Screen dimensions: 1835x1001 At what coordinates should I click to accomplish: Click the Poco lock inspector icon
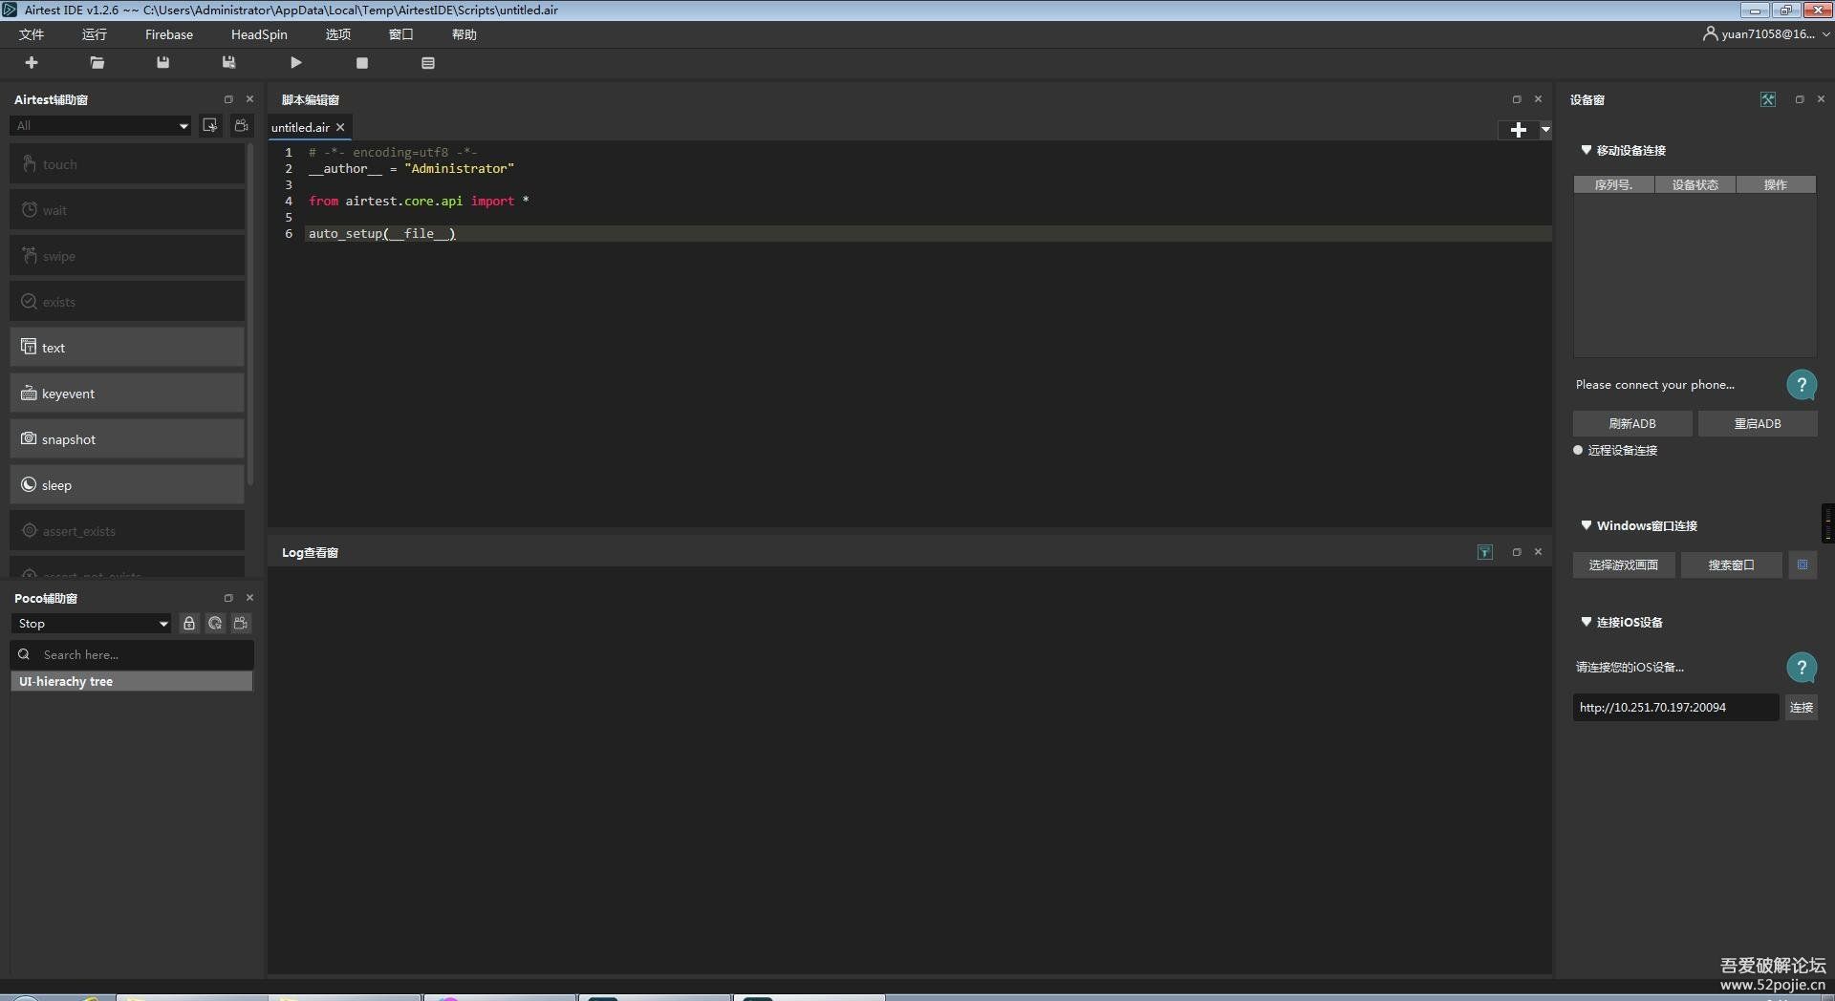(189, 624)
